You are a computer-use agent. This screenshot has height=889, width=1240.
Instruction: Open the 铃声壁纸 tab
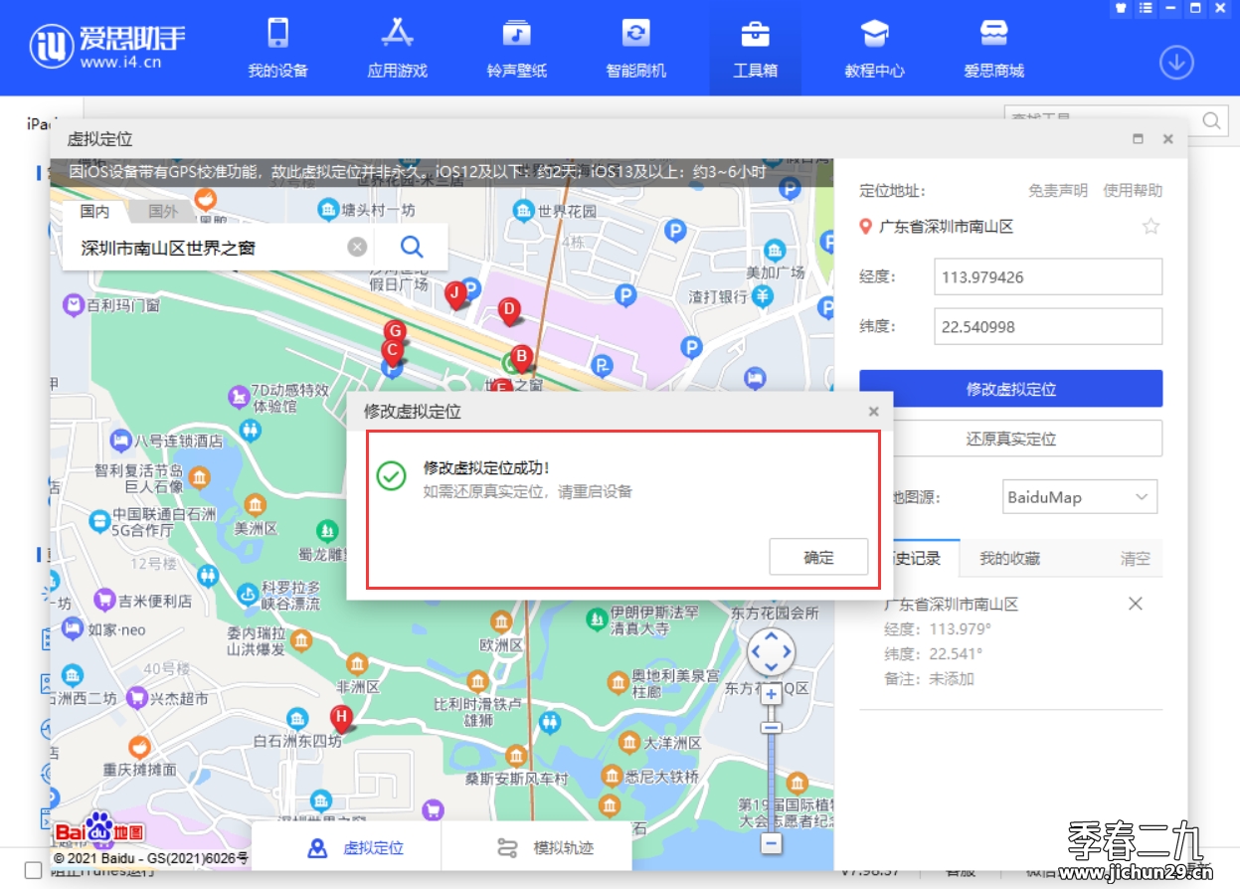coord(516,49)
